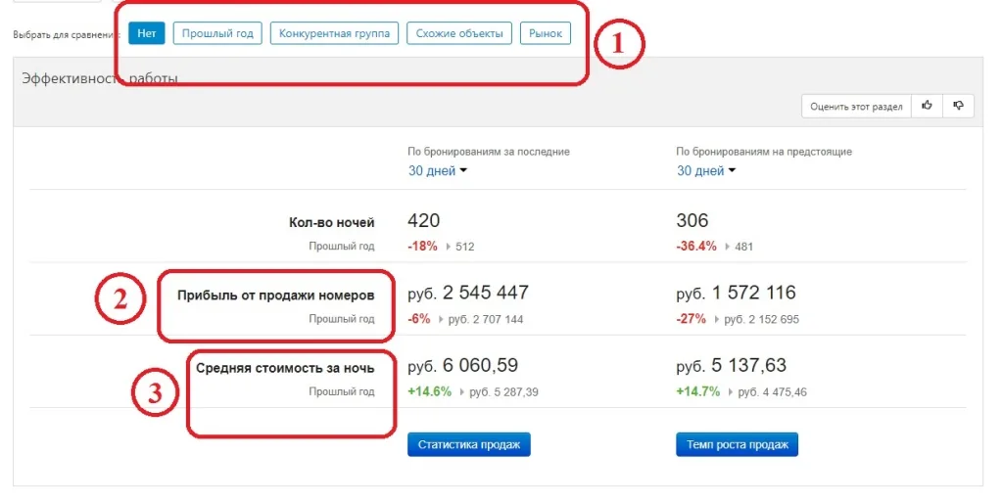Select 'Рынок' comparison option
The height and width of the screenshot is (501, 1003).
point(546,33)
